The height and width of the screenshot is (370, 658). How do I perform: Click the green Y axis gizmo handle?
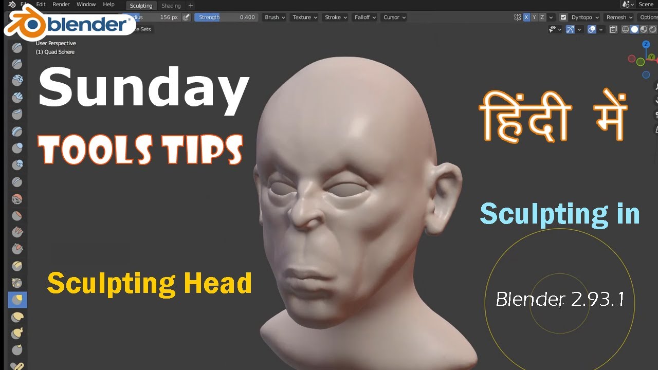(x=652, y=57)
